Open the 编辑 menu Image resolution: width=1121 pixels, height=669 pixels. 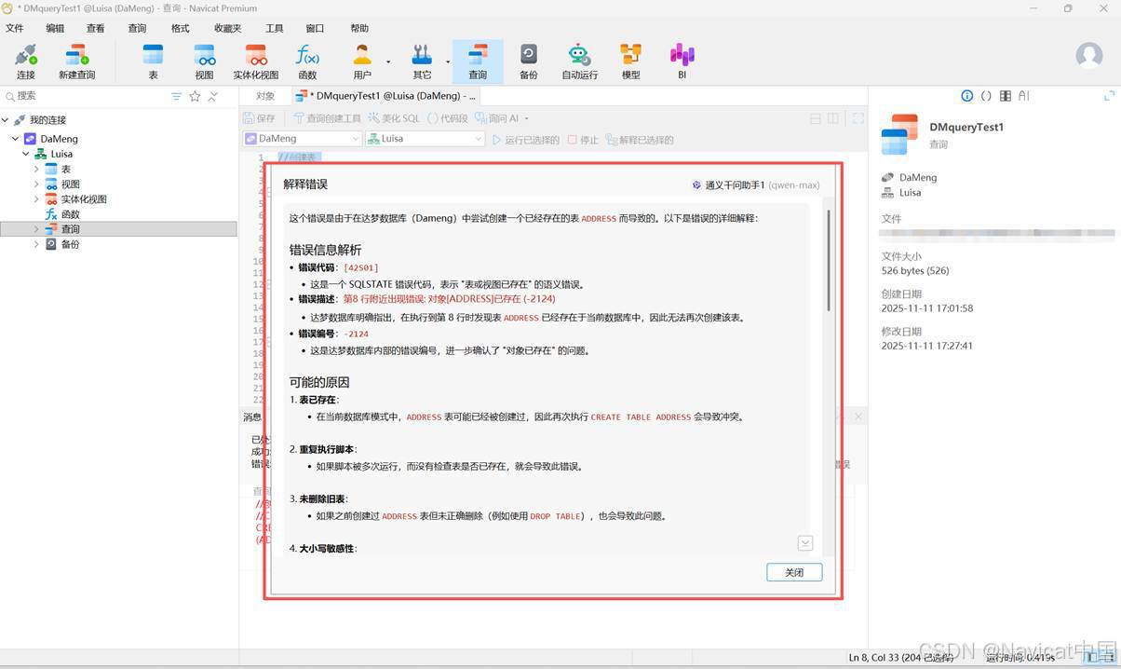(55, 28)
